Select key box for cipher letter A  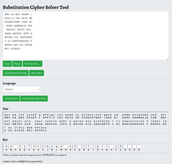click(6, 146)
